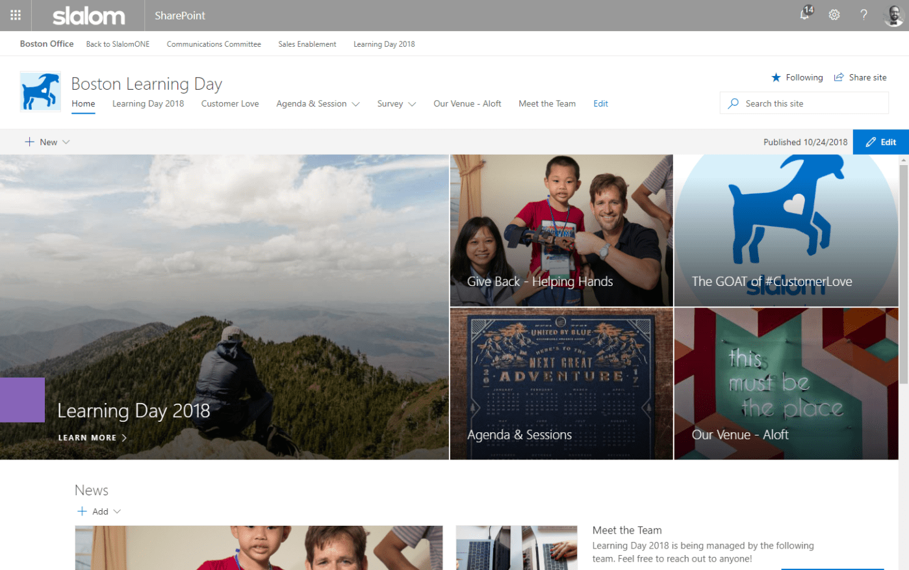
Task: Open the notifications bell
Action: 805,14
